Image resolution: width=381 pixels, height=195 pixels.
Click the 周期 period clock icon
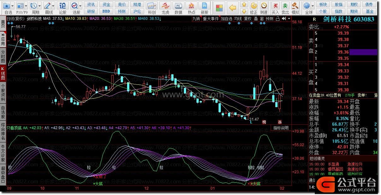click(x=33, y=6)
